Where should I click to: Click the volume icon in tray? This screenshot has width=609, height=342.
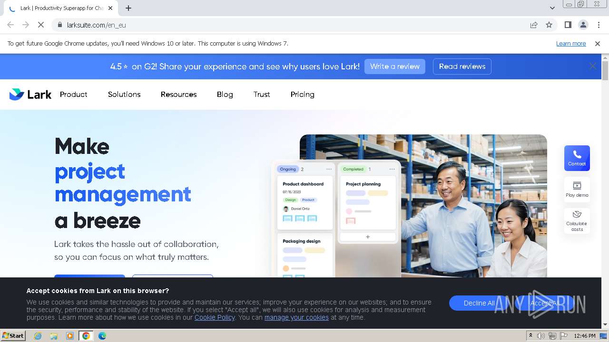click(x=541, y=336)
